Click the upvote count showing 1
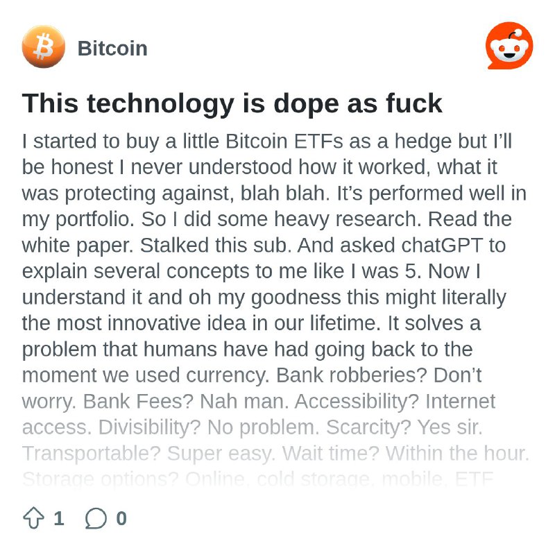 point(59,518)
